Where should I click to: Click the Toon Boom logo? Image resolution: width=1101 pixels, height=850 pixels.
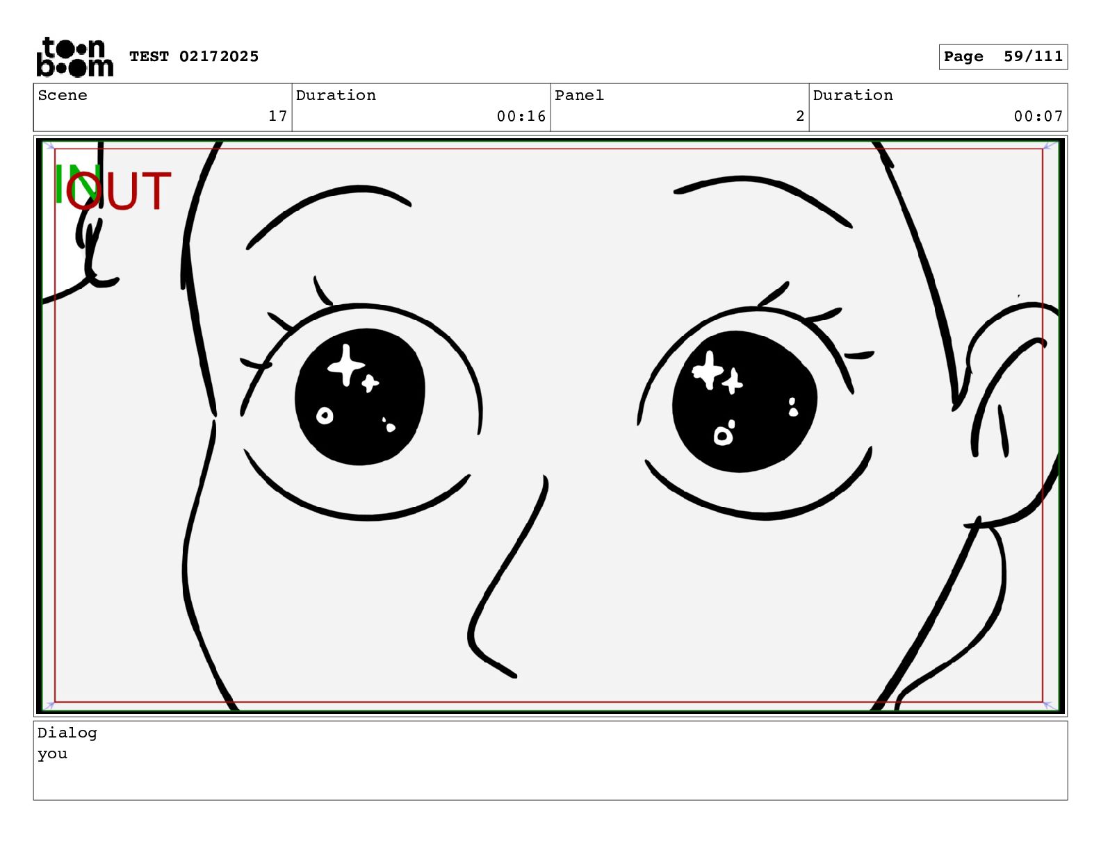point(74,57)
